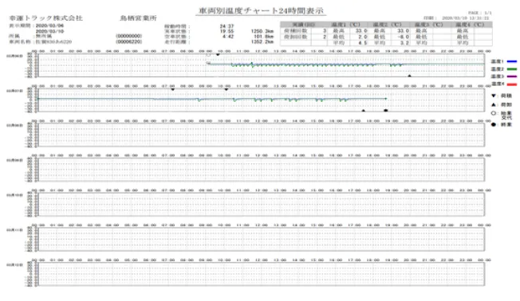Click the temperature trace on the 03/07 chart
The width and height of the screenshot is (520, 301).
click(x=212, y=99)
